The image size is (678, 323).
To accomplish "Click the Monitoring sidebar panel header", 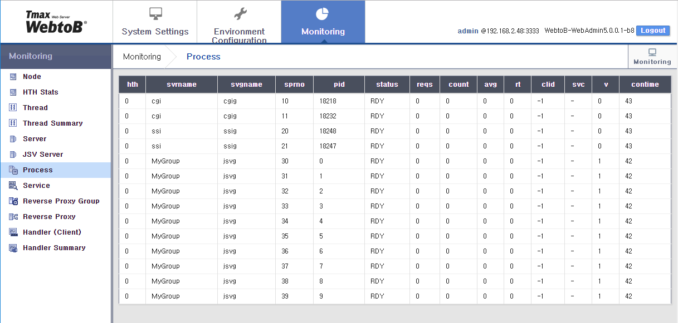I will tap(56, 57).
